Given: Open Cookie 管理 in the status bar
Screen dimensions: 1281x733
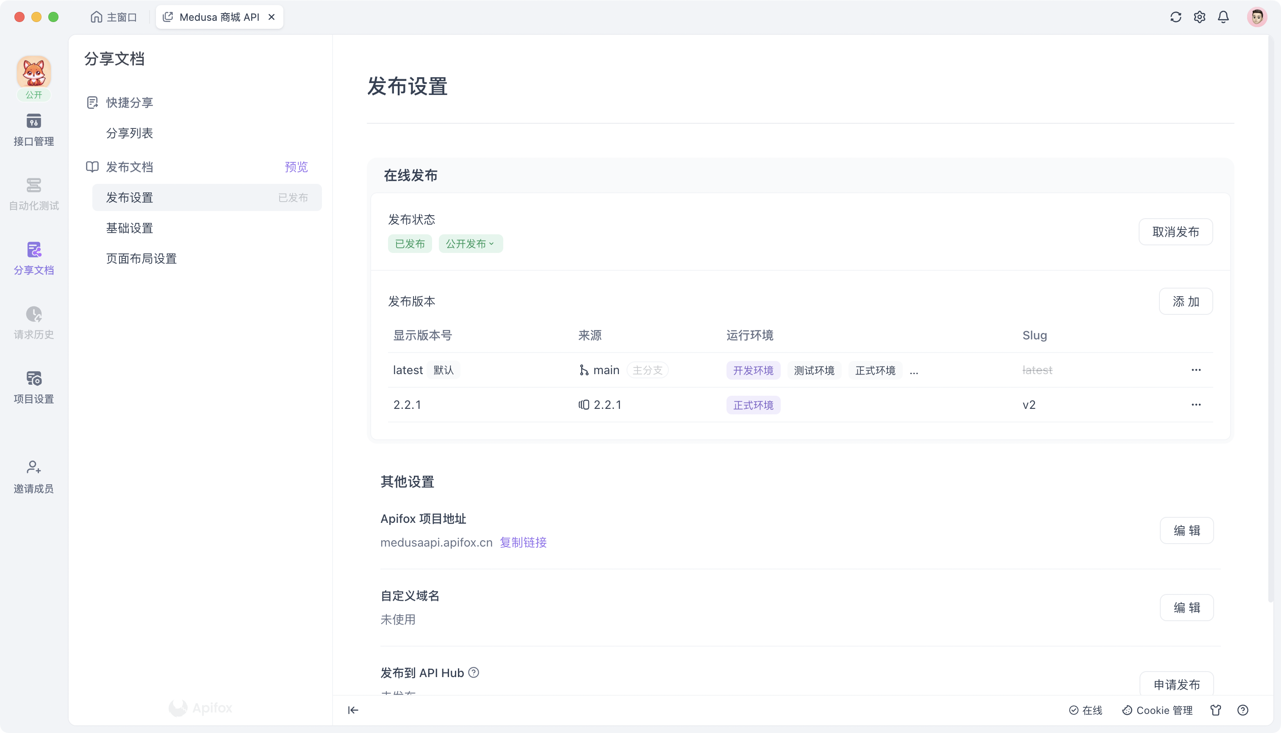Looking at the screenshot, I should point(1157,710).
